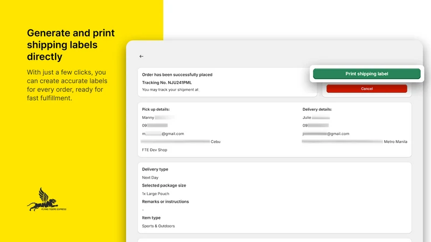This screenshot has width=431, height=242.
Task: Select the tracking number NJU241PML text
Action: click(x=180, y=83)
